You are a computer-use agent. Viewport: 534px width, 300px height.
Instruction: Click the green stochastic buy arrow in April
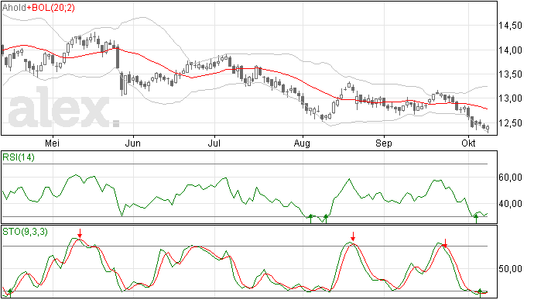pyautogui.click(x=10, y=293)
